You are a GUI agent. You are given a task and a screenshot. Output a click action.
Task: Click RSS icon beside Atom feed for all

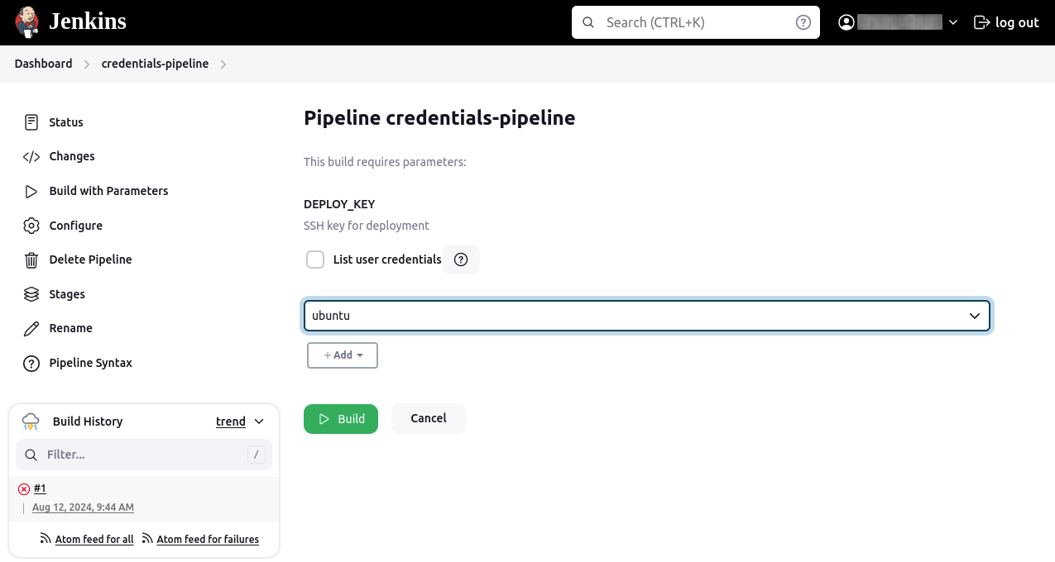(46, 539)
